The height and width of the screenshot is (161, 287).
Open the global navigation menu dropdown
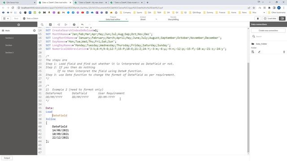point(6,18)
